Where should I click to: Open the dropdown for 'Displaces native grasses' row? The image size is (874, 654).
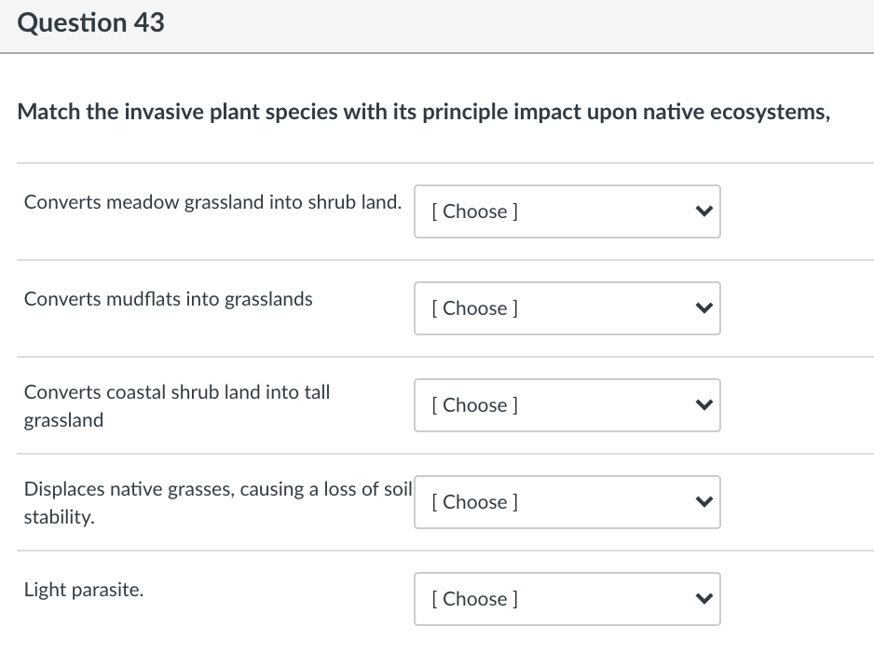click(x=567, y=502)
